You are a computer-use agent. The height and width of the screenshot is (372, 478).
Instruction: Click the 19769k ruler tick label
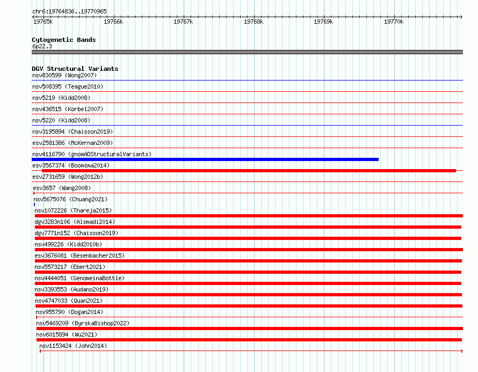323,21
